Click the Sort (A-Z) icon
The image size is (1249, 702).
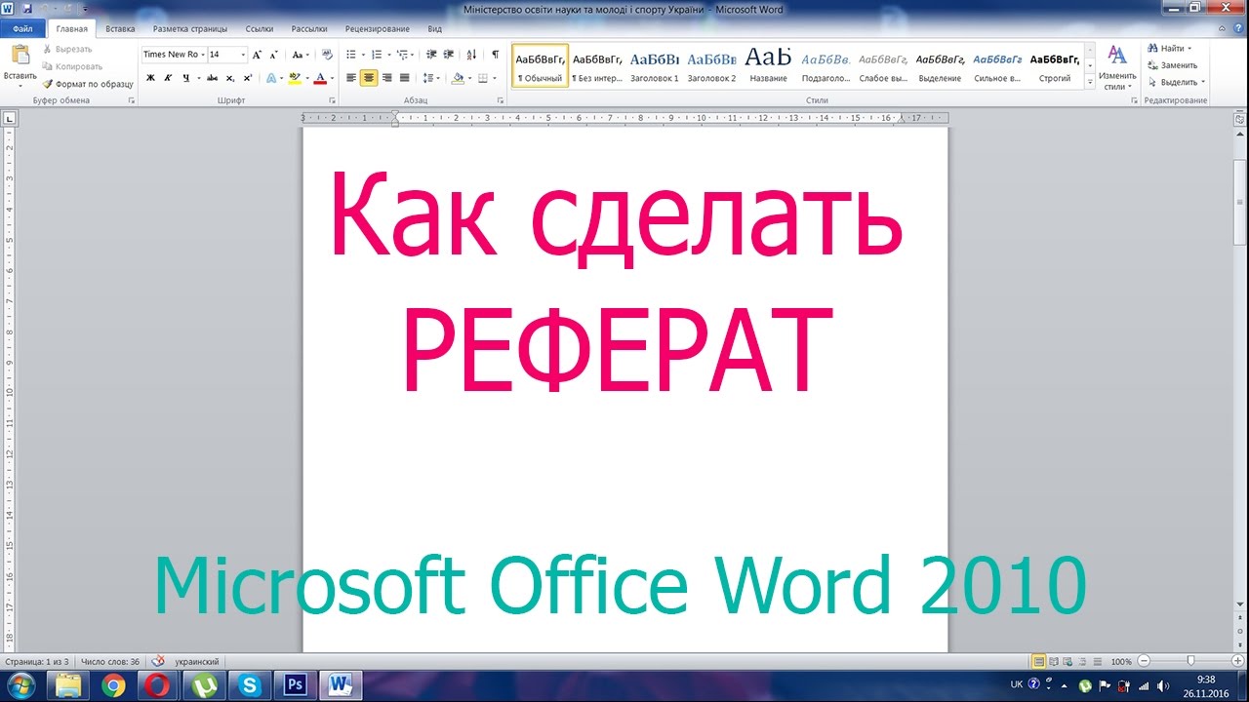472,55
